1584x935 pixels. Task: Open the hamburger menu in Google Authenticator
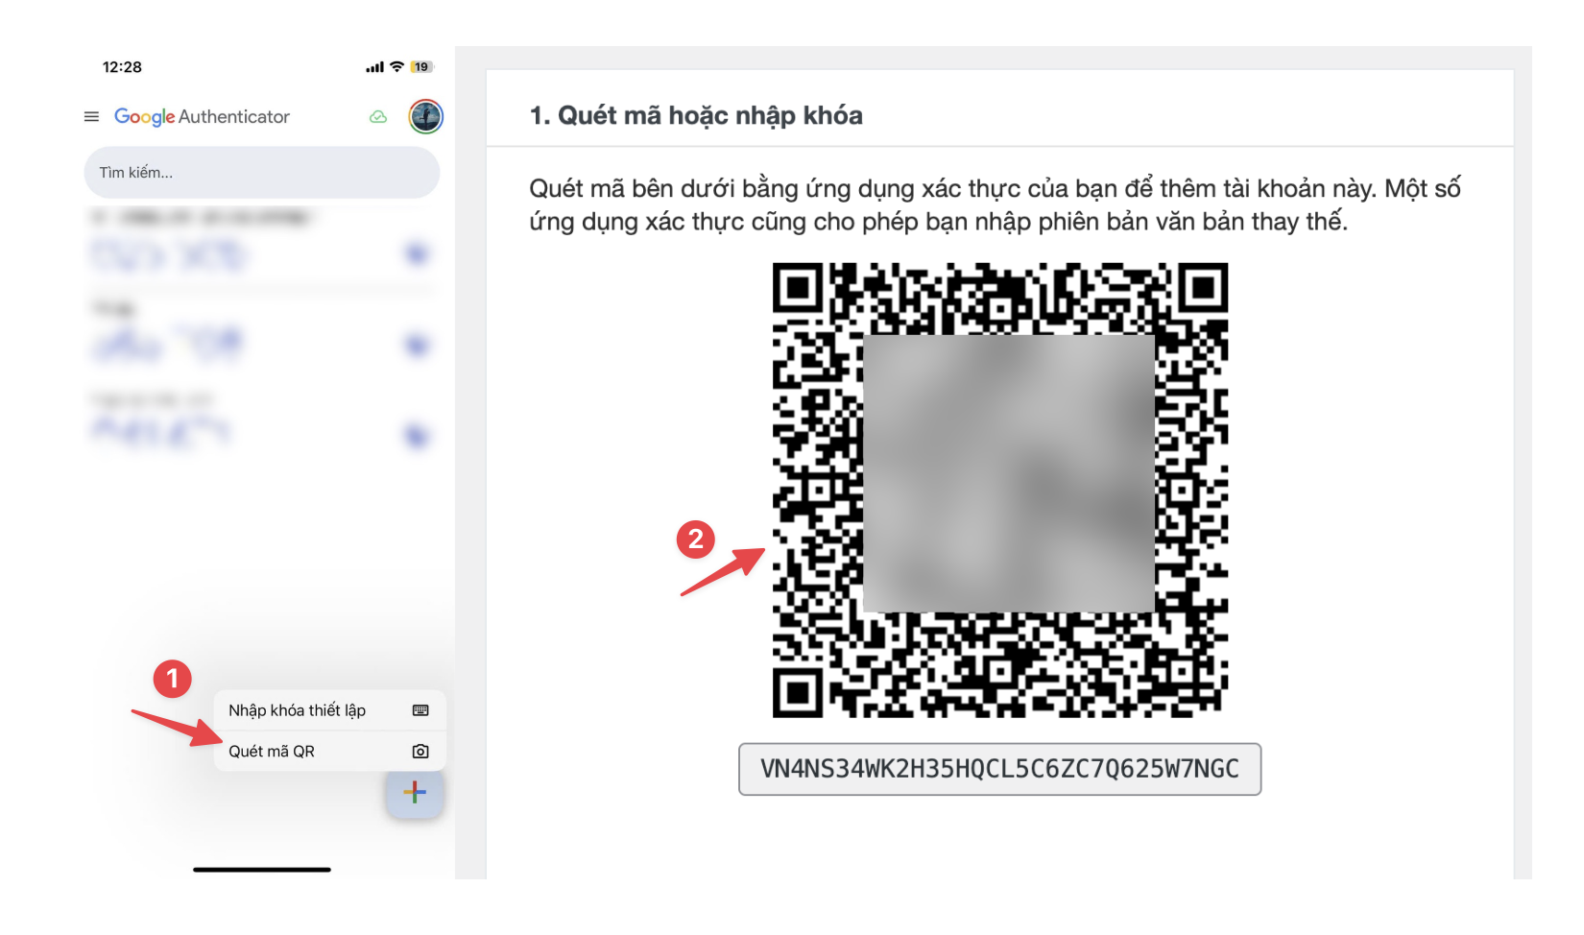pos(91,116)
